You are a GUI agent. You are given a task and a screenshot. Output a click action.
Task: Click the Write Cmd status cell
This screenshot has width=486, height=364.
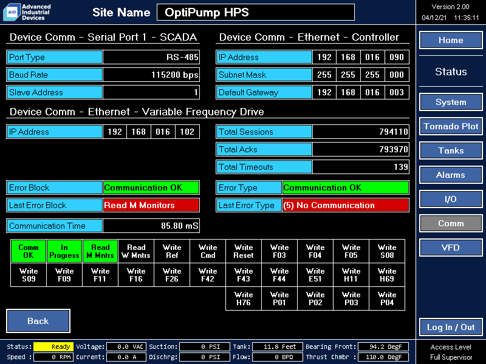tap(208, 251)
